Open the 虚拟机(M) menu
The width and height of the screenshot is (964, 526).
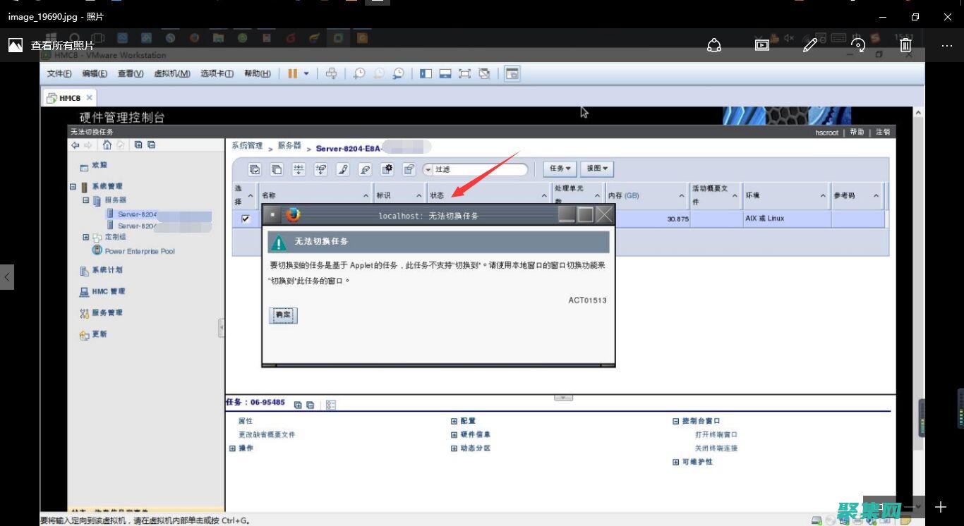pyautogui.click(x=171, y=73)
